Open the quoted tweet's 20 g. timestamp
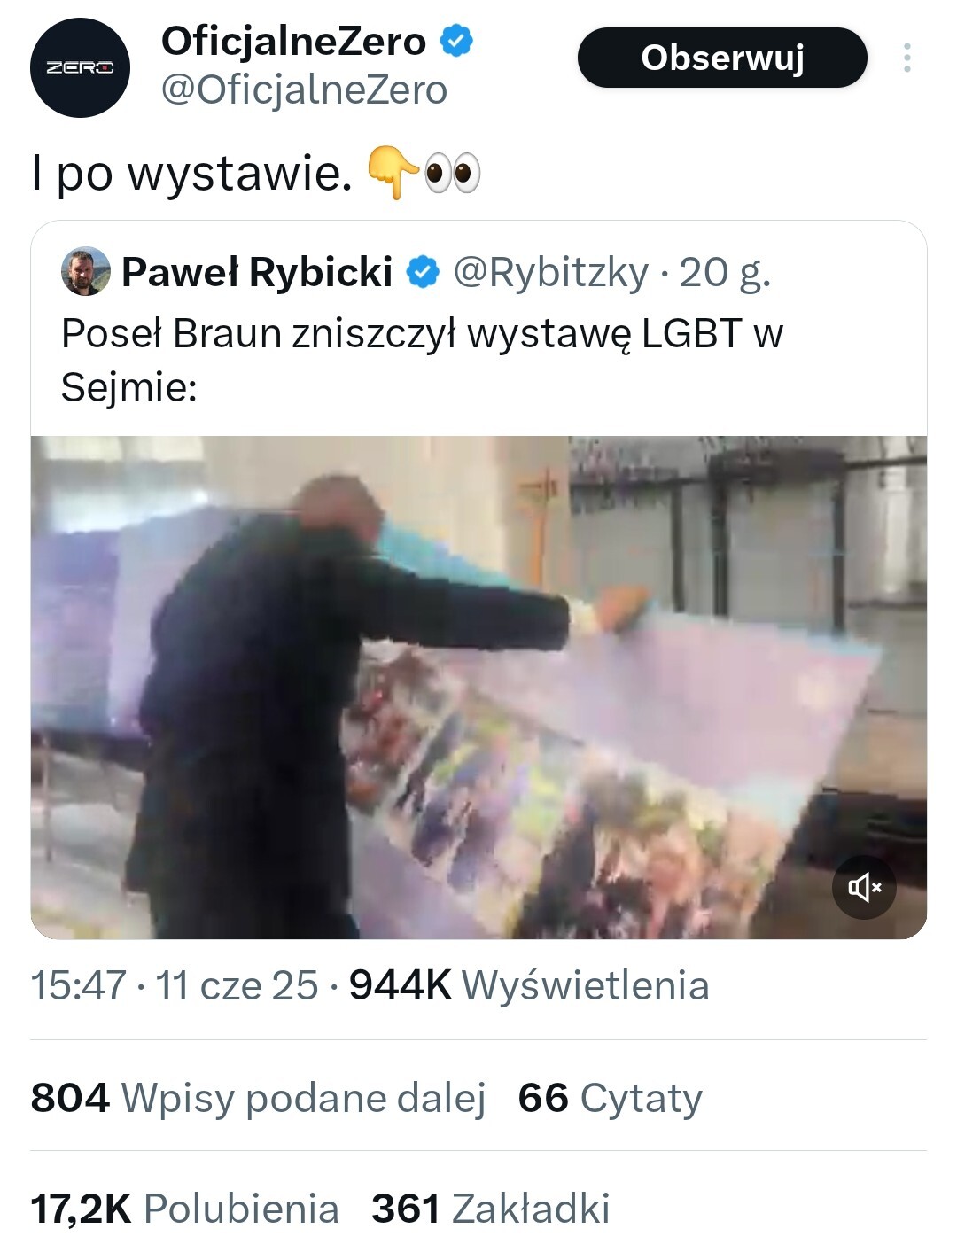The image size is (957, 1260). (725, 272)
